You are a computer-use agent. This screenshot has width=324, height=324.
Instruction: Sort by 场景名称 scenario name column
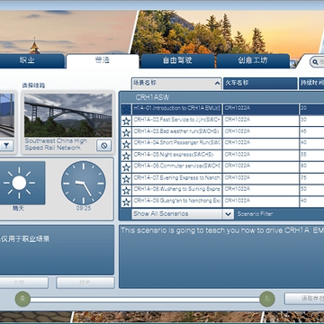point(176,84)
